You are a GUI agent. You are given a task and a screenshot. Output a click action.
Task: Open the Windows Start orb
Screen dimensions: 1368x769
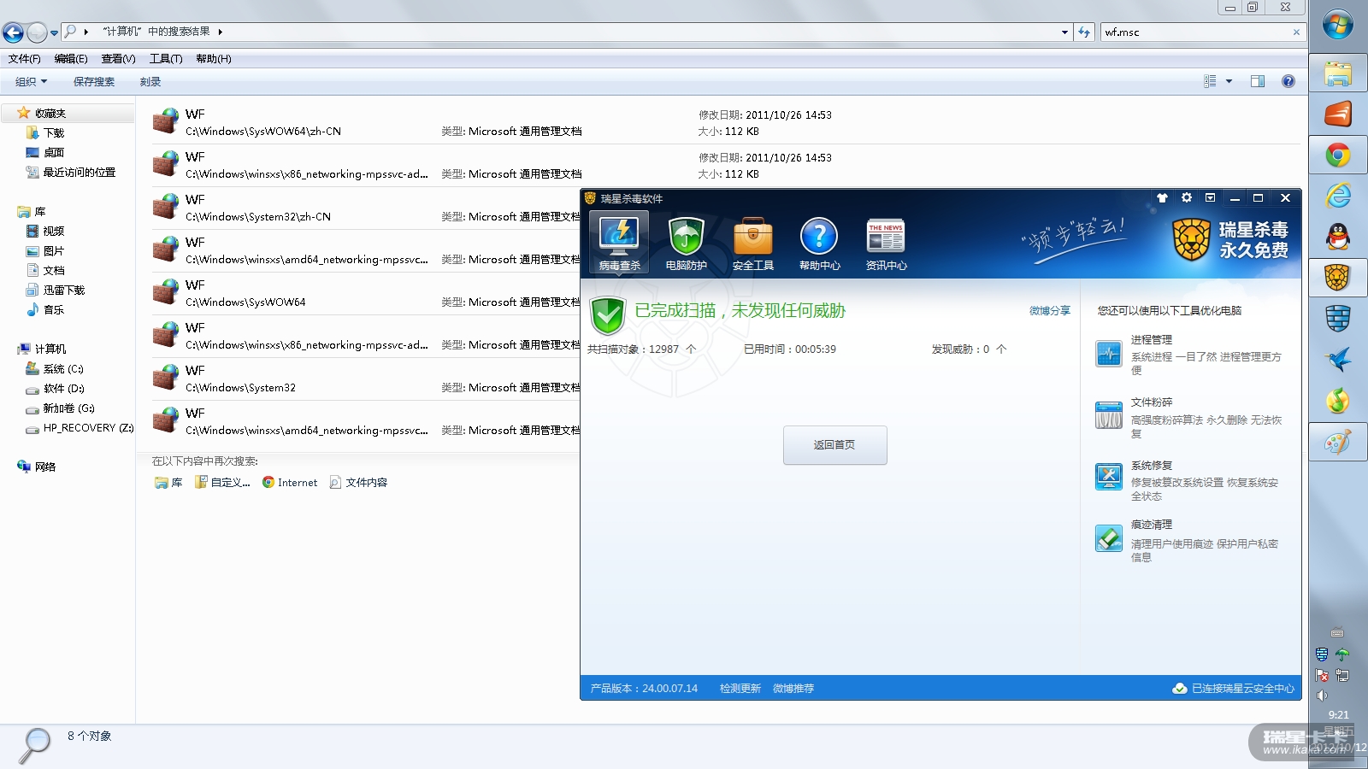pyautogui.click(x=1338, y=25)
